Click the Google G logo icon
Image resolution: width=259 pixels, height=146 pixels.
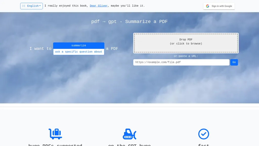click(x=208, y=6)
